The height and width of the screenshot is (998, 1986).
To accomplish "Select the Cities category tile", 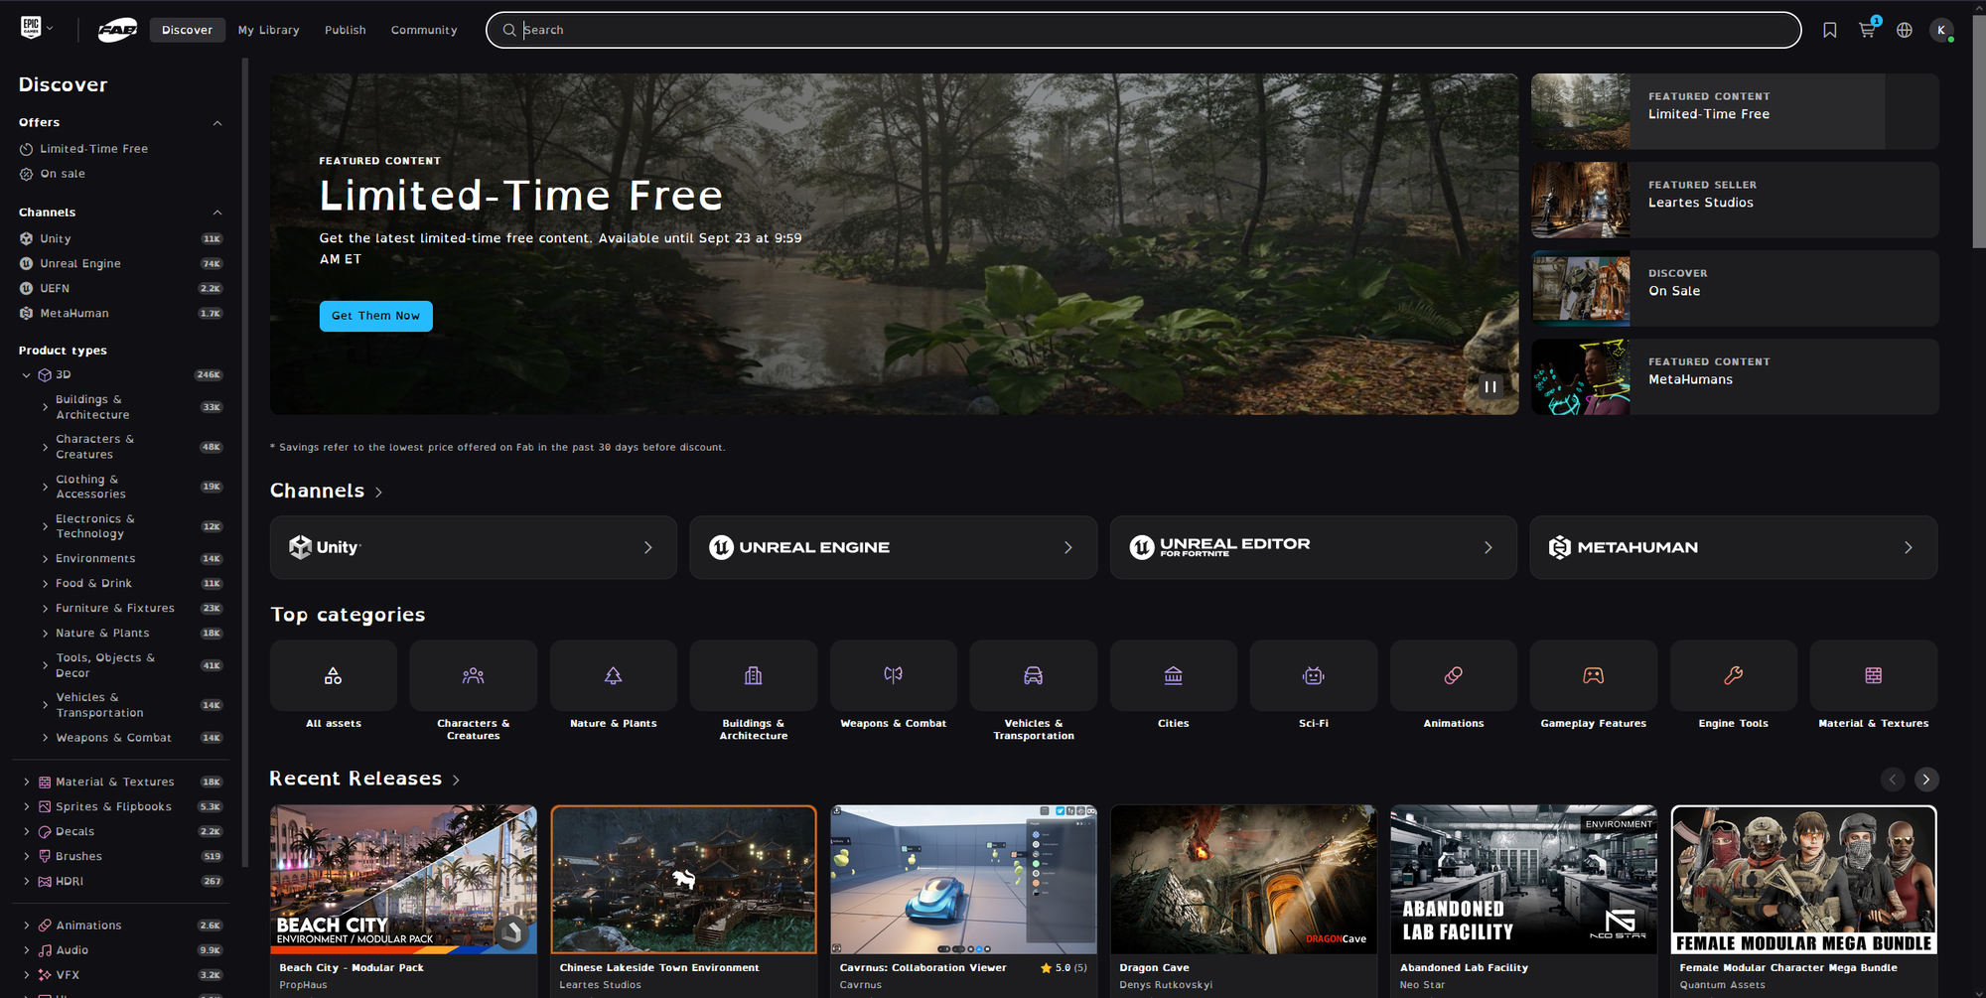I will click(x=1174, y=675).
